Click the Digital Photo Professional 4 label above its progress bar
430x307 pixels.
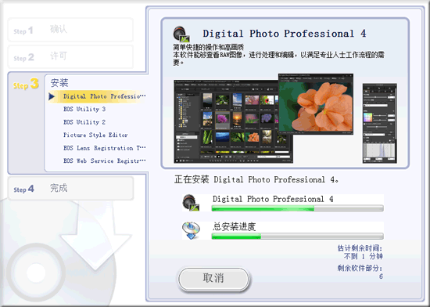point(273,199)
